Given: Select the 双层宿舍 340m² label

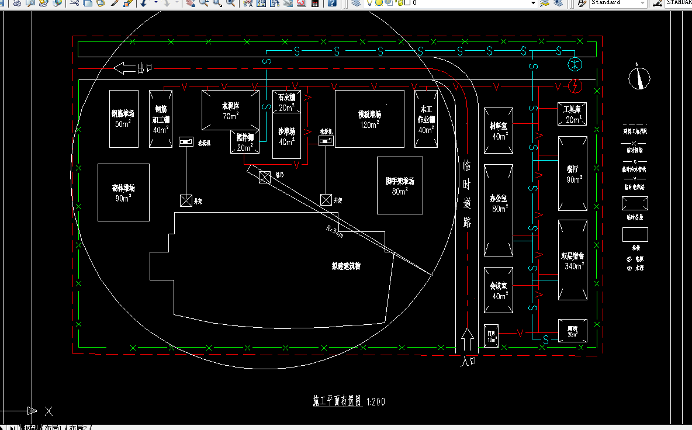Looking at the screenshot, I should click(x=572, y=261).
